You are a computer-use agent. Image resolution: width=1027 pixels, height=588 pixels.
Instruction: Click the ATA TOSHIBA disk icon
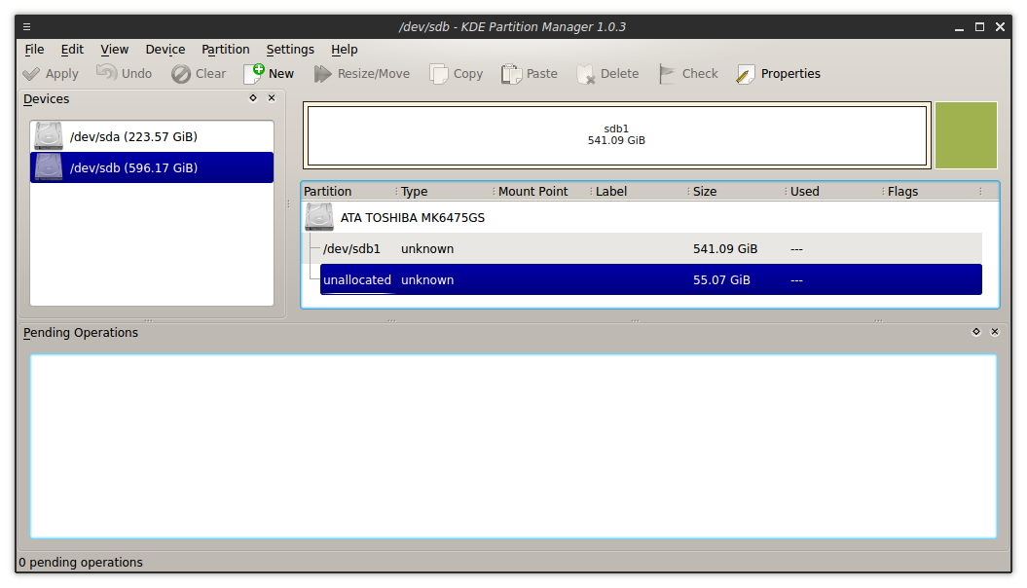(319, 217)
